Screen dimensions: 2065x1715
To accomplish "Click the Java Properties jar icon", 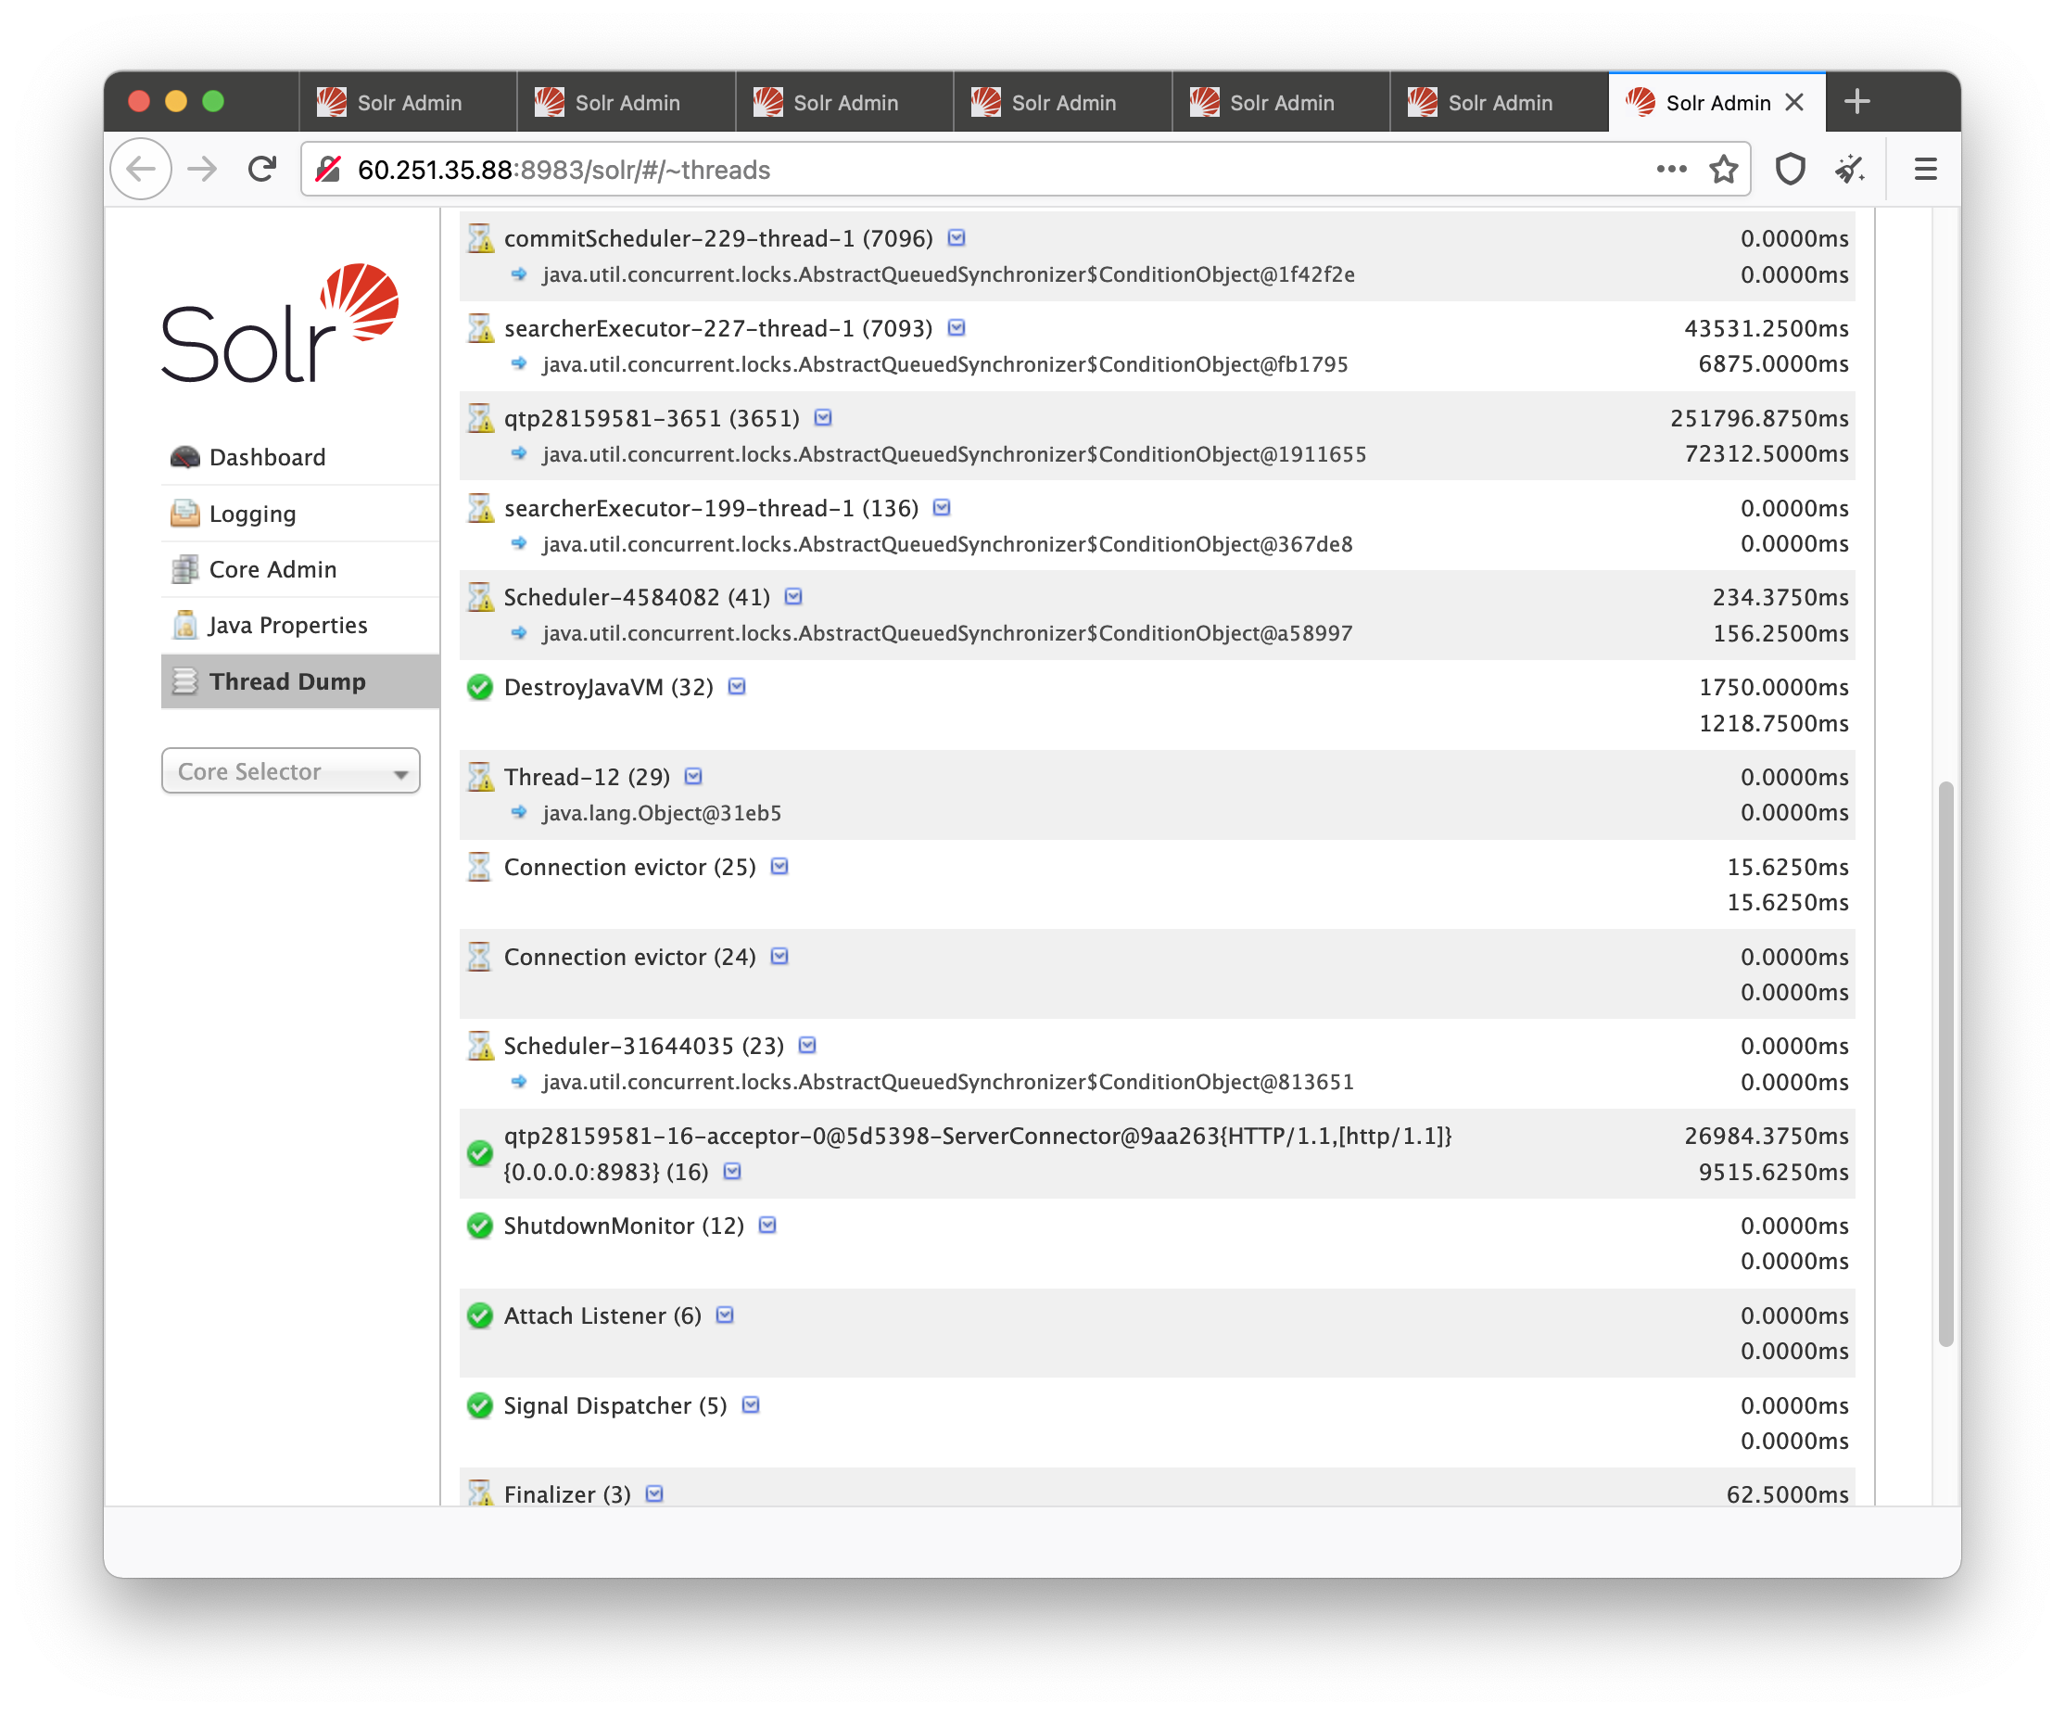I will (x=184, y=625).
